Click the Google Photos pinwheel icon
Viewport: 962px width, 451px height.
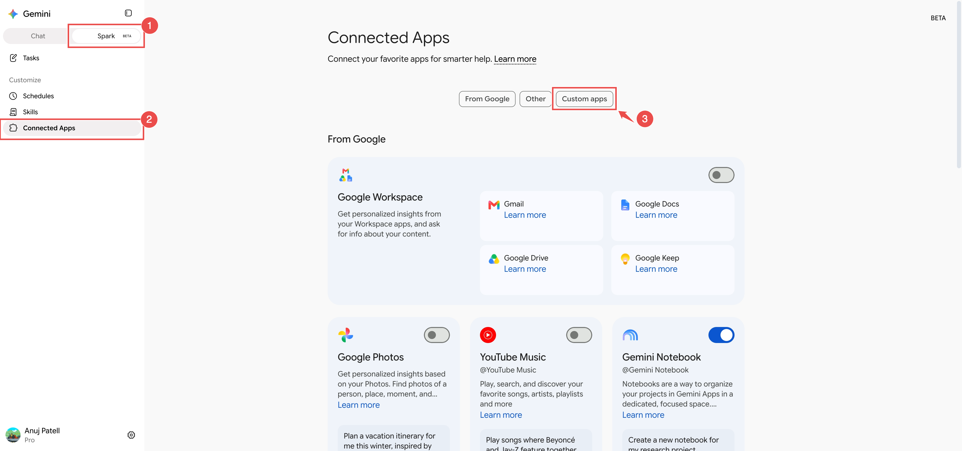pyautogui.click(x=345, y=335)
